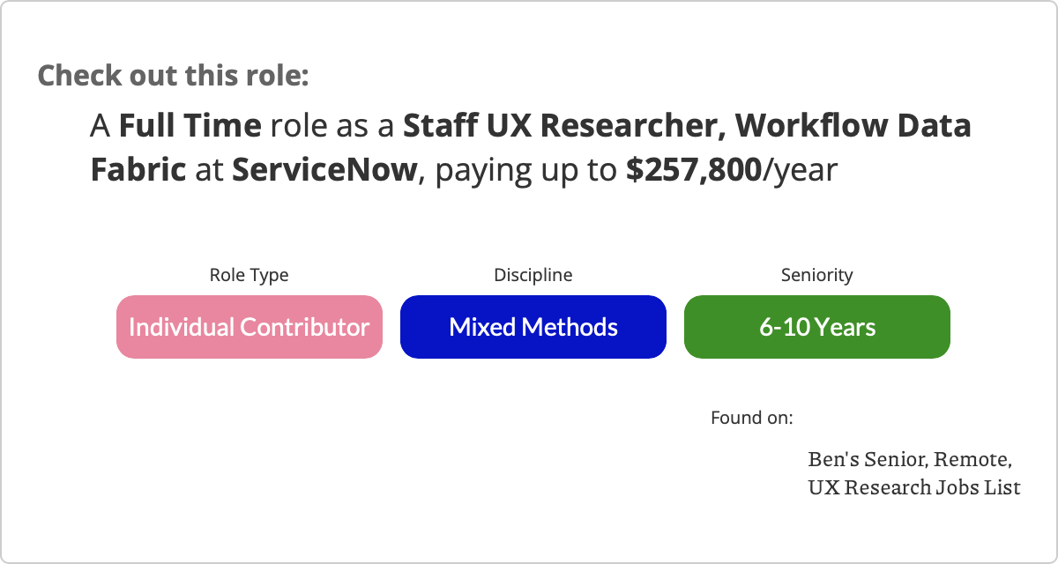
Task: Click the green 6-10 Years badge
Action: (817, 327)
